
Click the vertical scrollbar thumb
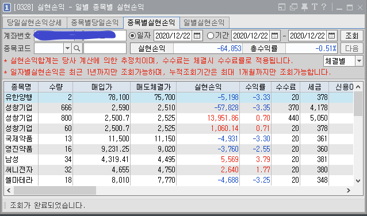click(358, 103)
